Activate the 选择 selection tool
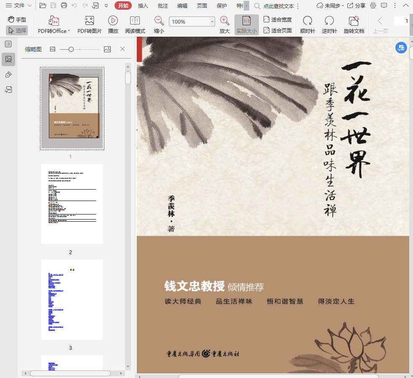This screenshot has width=413, height=378. (17, 30)
